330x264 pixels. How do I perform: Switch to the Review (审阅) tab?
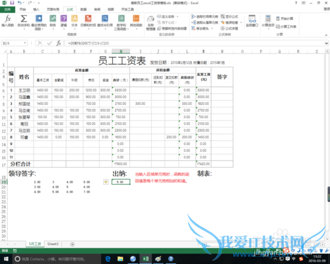(97, 9)
